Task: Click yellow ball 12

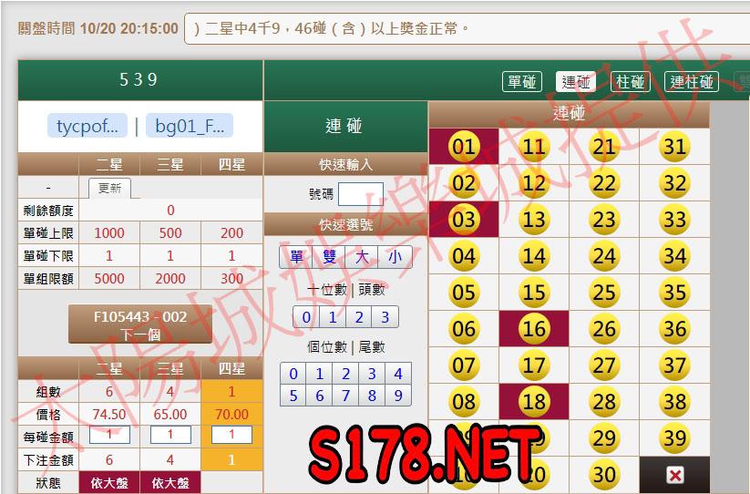Action: (x=534, y=183)
